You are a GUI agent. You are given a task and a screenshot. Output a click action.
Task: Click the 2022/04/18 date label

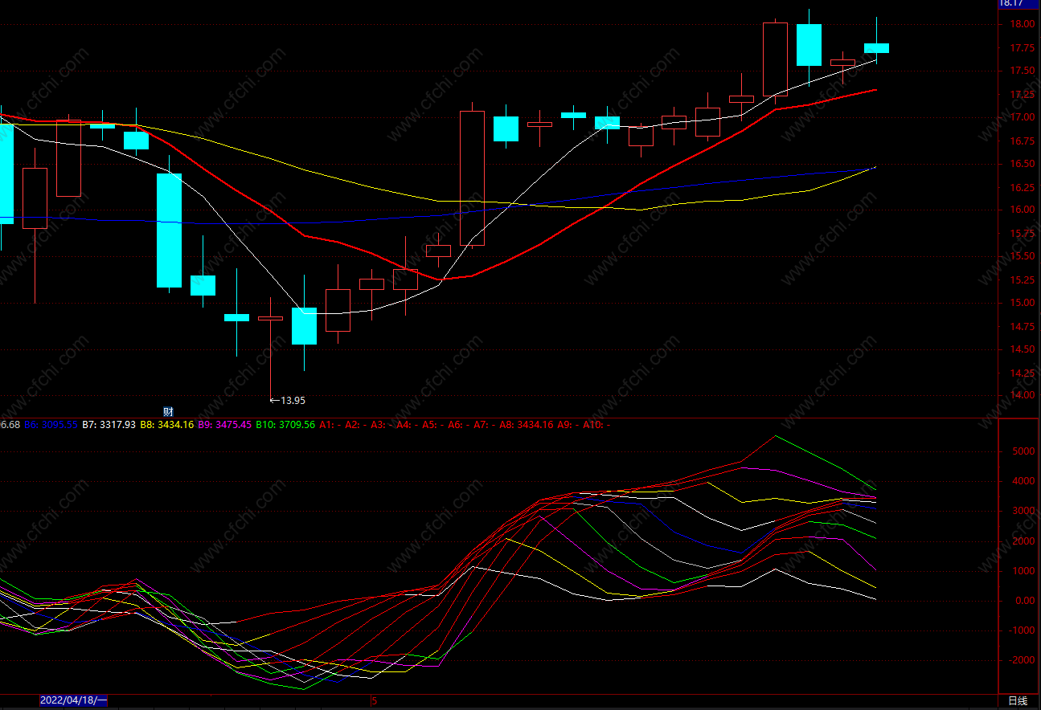click(73, 701)
